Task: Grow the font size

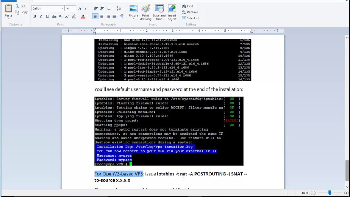Action: point(80,8)
